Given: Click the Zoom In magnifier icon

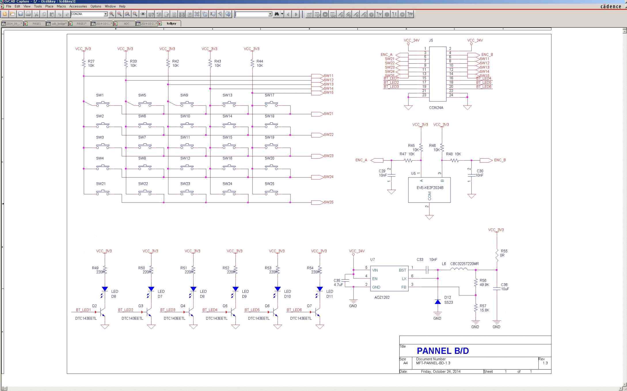Looking at the screenshot, I should click(112, 14).
